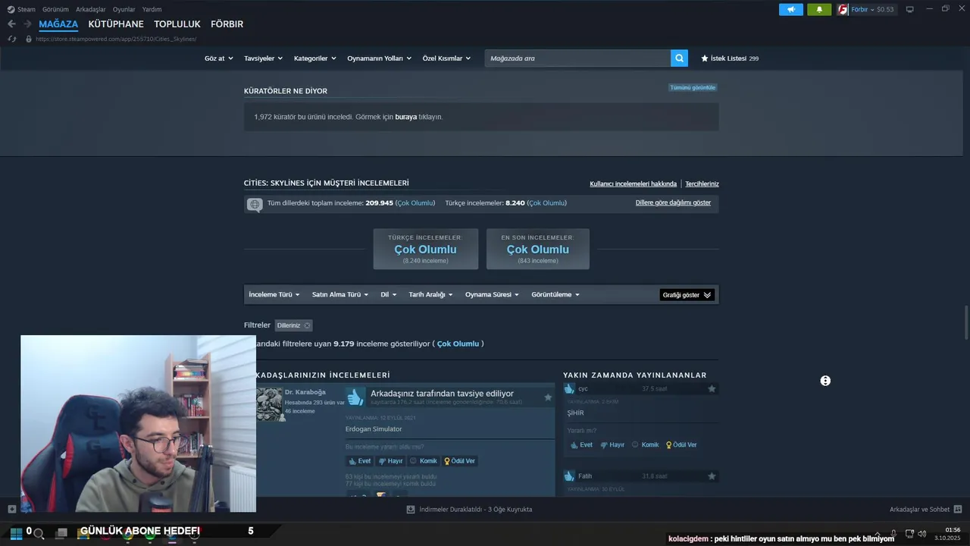Screen dimensions: 970x546
Task: Click the star icon on Fatih's review
Action: click(712, 476)
